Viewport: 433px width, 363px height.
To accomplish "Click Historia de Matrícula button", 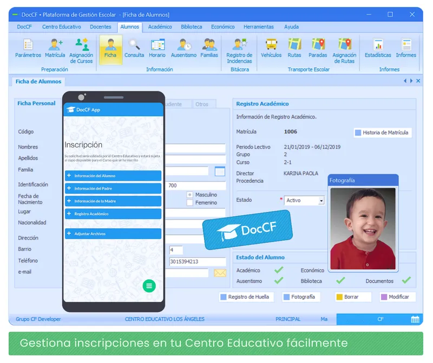I will [383, 133].
